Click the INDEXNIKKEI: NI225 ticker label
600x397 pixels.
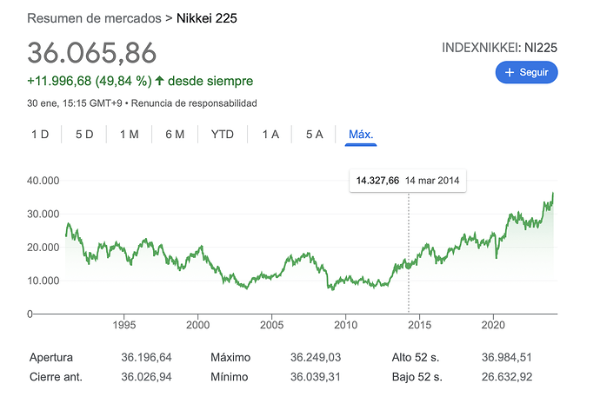[x=499, y=48]
